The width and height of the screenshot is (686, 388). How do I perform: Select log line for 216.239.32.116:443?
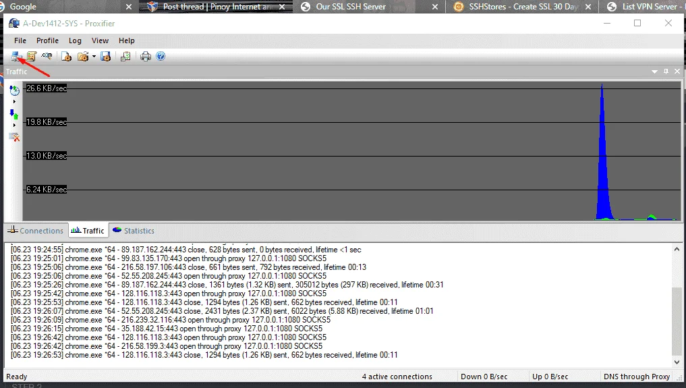tap(171, 320)
